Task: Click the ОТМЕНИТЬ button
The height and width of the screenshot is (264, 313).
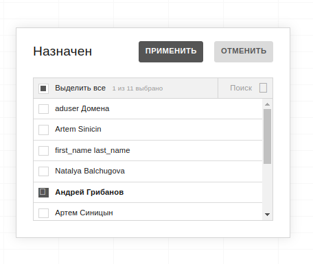Action: [244, 51]
